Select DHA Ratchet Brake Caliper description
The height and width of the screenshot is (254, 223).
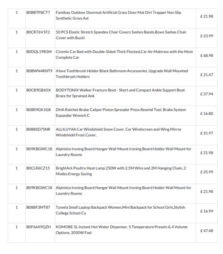tap(121, 113)
